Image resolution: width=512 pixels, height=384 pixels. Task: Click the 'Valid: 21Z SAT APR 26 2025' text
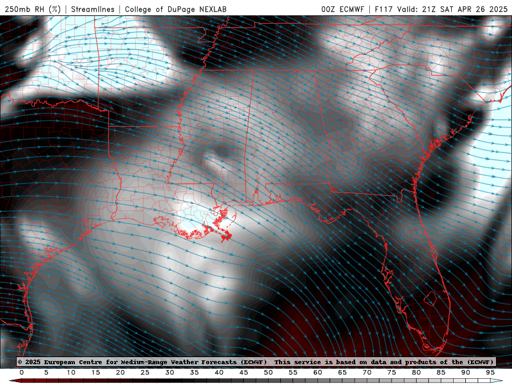[x=452, y=9]
